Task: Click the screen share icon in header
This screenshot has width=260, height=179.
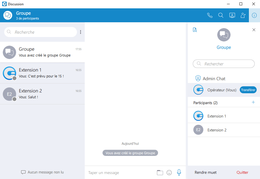Action: (x=232, y=15)
